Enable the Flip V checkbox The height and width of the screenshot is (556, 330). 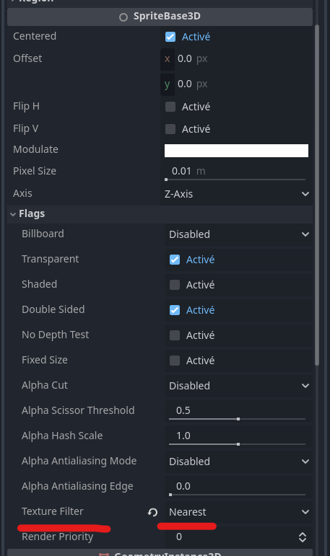170,129
